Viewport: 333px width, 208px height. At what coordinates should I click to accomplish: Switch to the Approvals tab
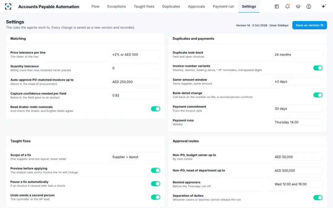point(196,6)
